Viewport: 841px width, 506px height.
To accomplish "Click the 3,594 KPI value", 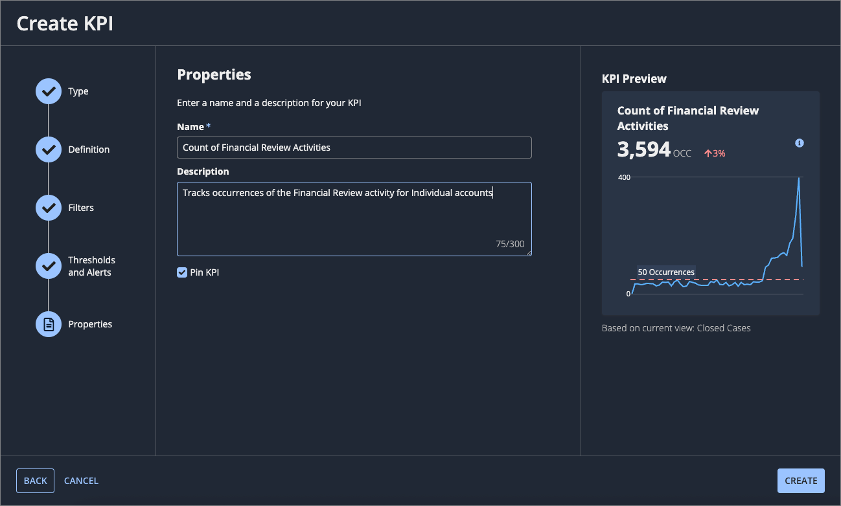I will [643, 149].
